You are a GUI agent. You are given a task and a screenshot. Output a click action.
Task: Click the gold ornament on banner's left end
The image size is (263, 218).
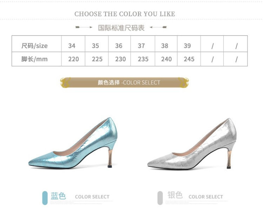click(65, 83)
